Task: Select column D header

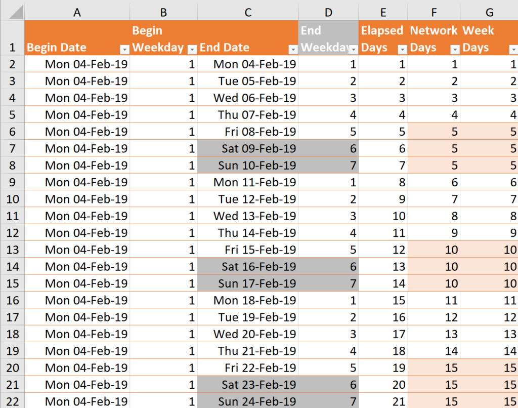Action: (x=328, y=12)
